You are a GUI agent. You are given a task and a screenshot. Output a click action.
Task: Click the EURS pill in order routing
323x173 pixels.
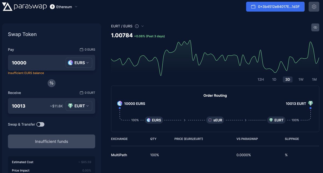pos(154,120)
